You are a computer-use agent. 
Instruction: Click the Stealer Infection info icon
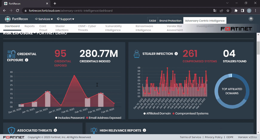click(176, 54)
